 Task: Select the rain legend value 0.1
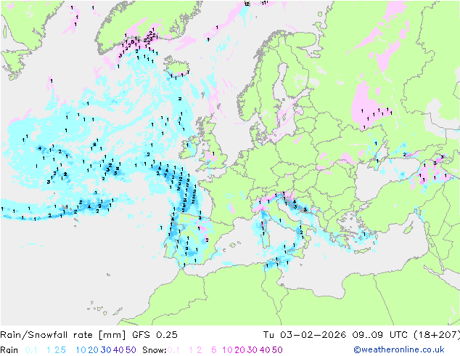[31, 350]
